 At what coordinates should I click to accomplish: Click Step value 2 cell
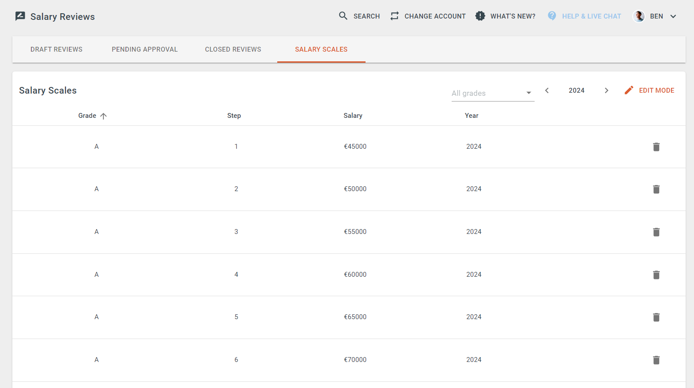pos(236,189)
